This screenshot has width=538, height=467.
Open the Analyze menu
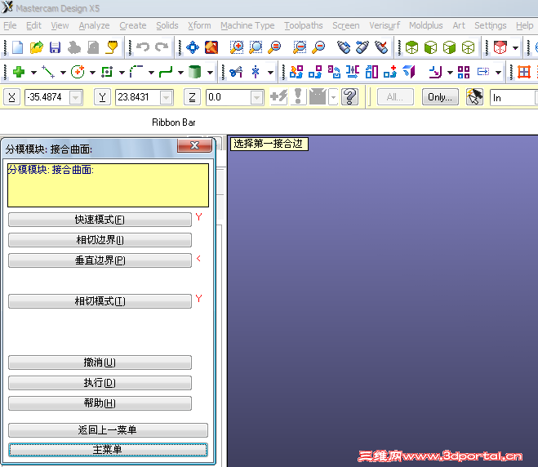pos(94,25)
